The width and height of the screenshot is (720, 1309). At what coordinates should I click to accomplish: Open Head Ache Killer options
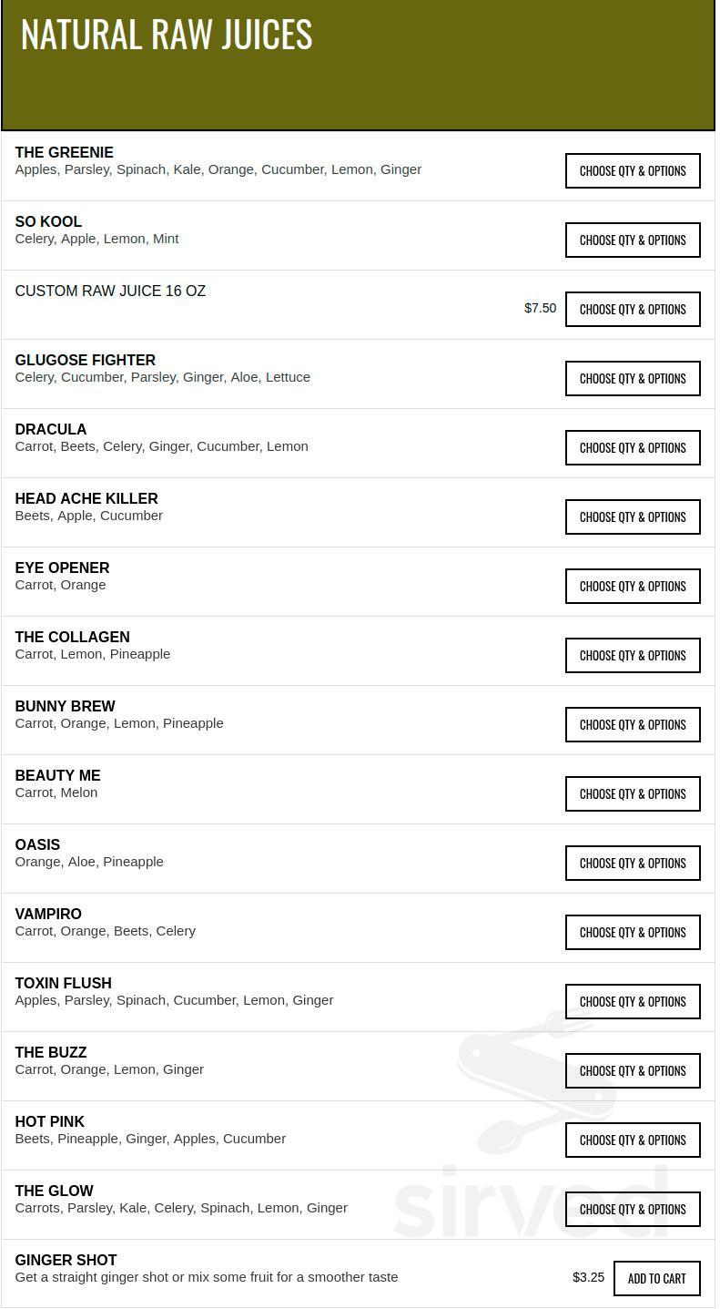[x=633, y=517]
